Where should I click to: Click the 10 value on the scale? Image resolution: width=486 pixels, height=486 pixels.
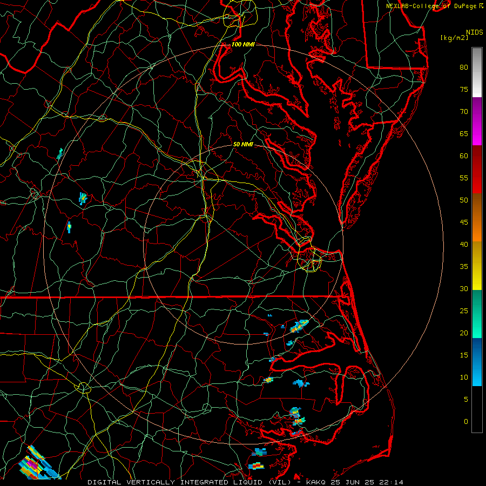tap(464, 377)
